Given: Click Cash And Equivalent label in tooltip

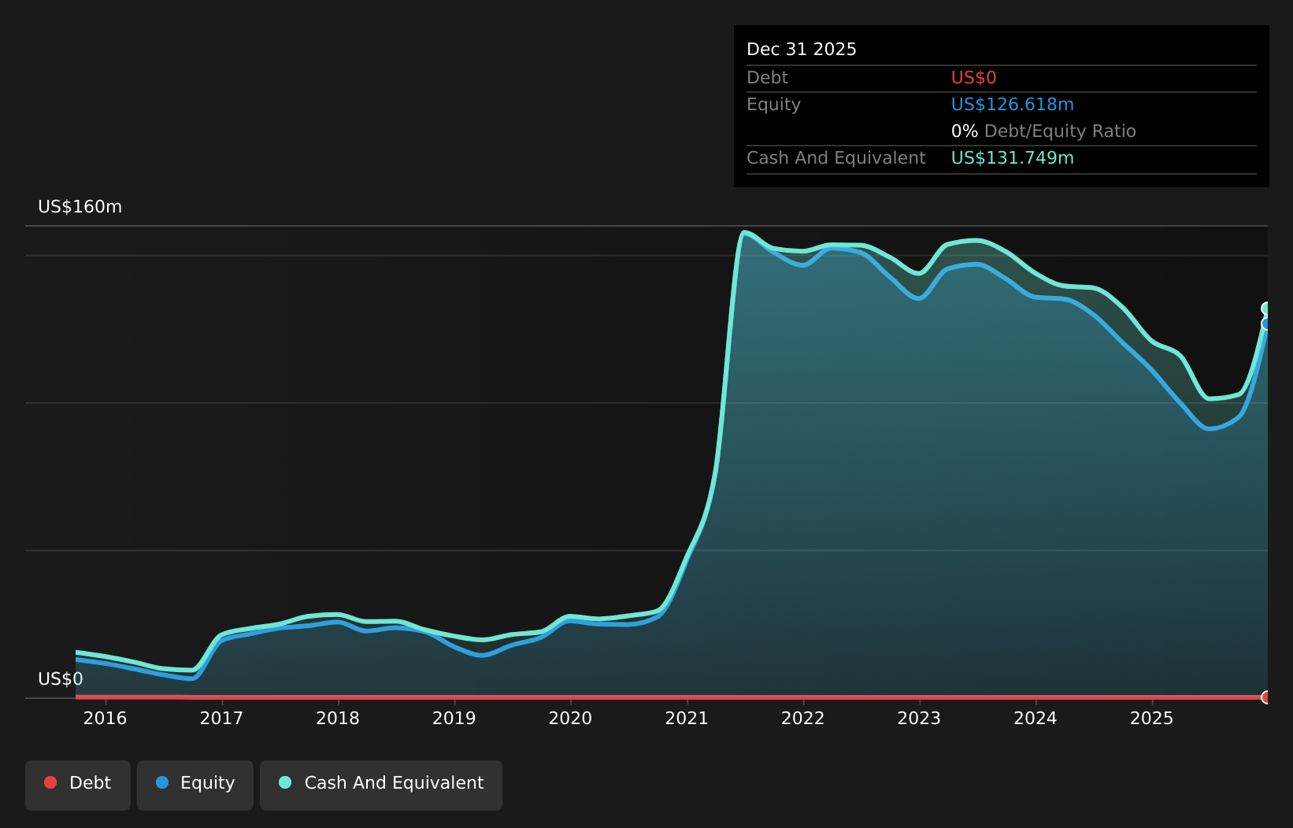Looking at the screenshot, I should click(836, 158).
